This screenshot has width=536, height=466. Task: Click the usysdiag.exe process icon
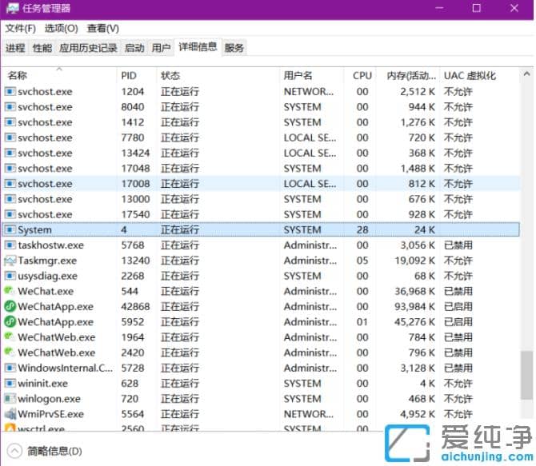click(10, 276)
